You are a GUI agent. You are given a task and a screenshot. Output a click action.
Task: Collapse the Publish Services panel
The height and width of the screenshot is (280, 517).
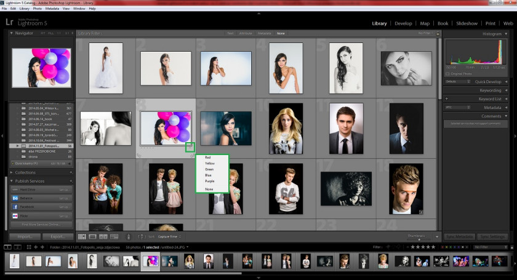coord(12,181)
